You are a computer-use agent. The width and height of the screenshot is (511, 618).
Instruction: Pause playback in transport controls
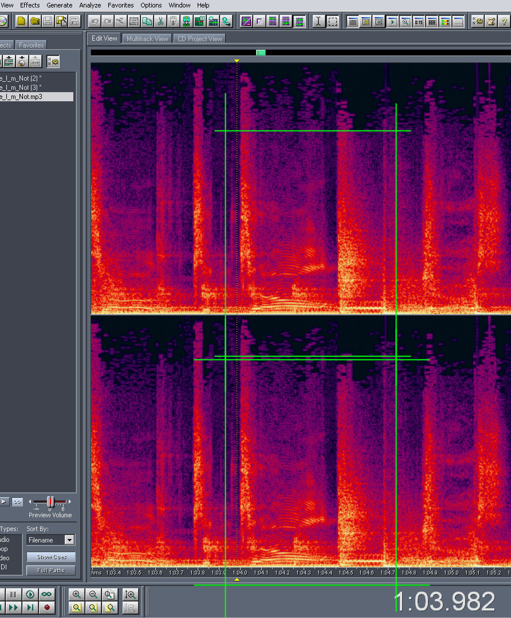coord(13,595)
